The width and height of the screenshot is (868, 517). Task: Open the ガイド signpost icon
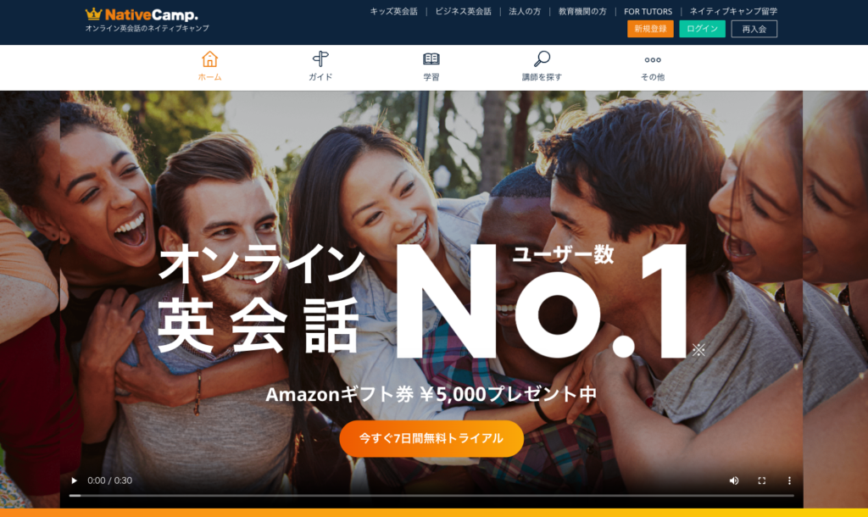(320, 58)
